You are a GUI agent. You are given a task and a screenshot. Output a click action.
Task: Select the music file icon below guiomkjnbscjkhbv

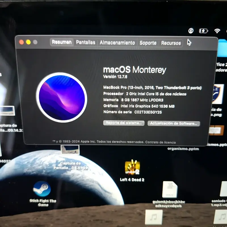154,217
